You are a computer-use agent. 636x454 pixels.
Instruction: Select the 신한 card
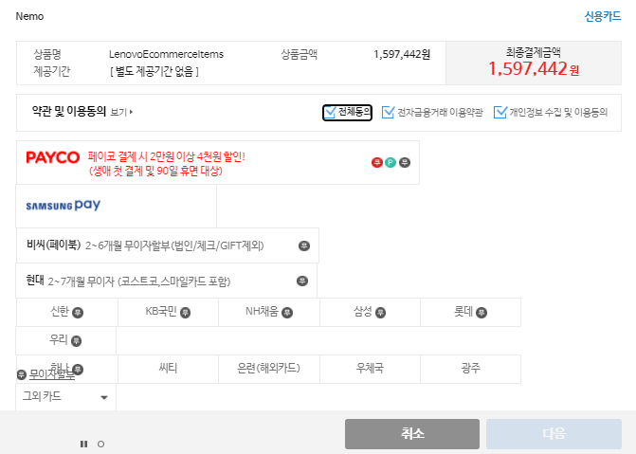coord(67,312)
